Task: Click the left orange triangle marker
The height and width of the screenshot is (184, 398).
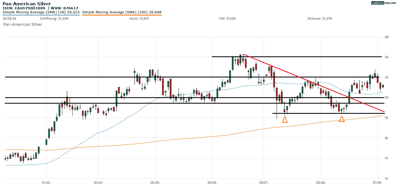Action: pyautogui.click(x=285, y=120)
